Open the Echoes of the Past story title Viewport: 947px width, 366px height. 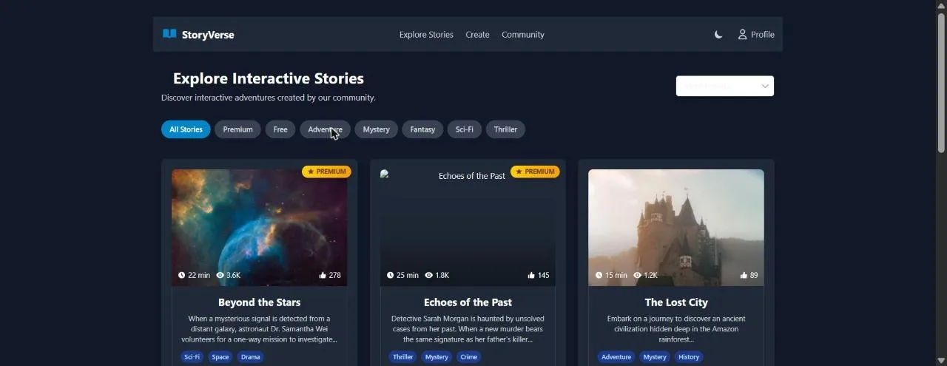point(468,302)
